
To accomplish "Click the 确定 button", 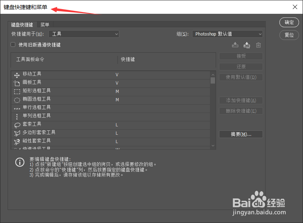I will coord(289,23).
